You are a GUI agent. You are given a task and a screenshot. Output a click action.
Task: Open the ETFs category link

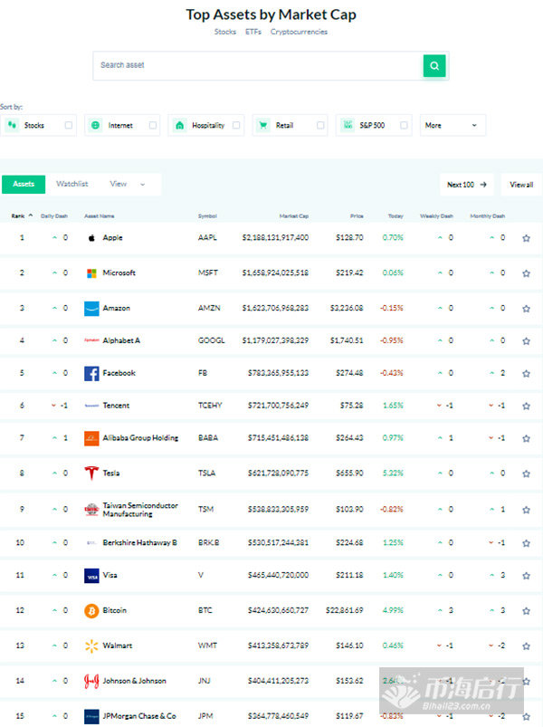253,32
